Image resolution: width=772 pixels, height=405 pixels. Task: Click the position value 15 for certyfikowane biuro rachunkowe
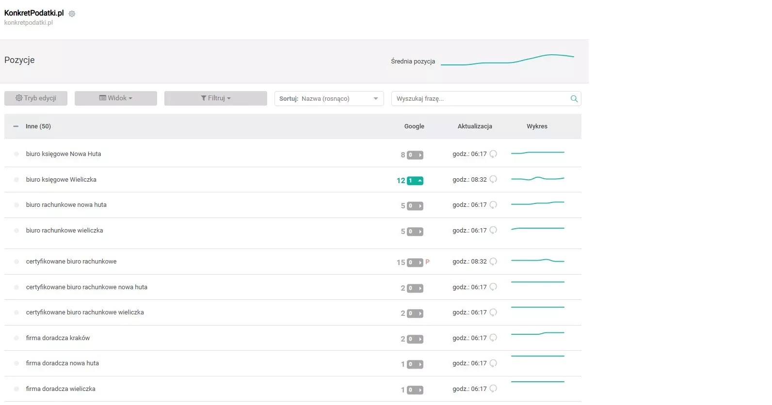(x=401, y=263)
